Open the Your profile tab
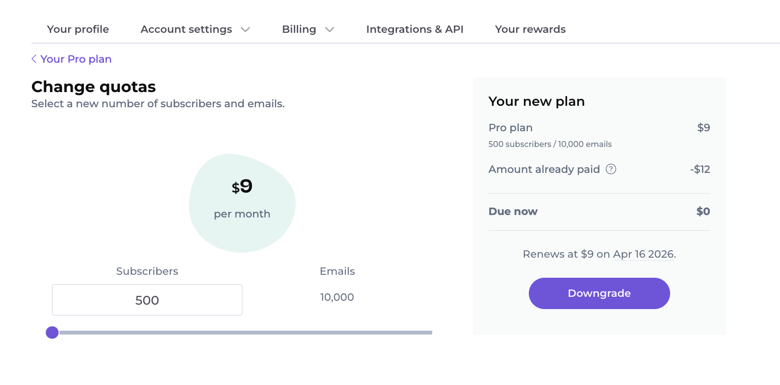Viewport: 780px width, 385px height. [78, 29]
